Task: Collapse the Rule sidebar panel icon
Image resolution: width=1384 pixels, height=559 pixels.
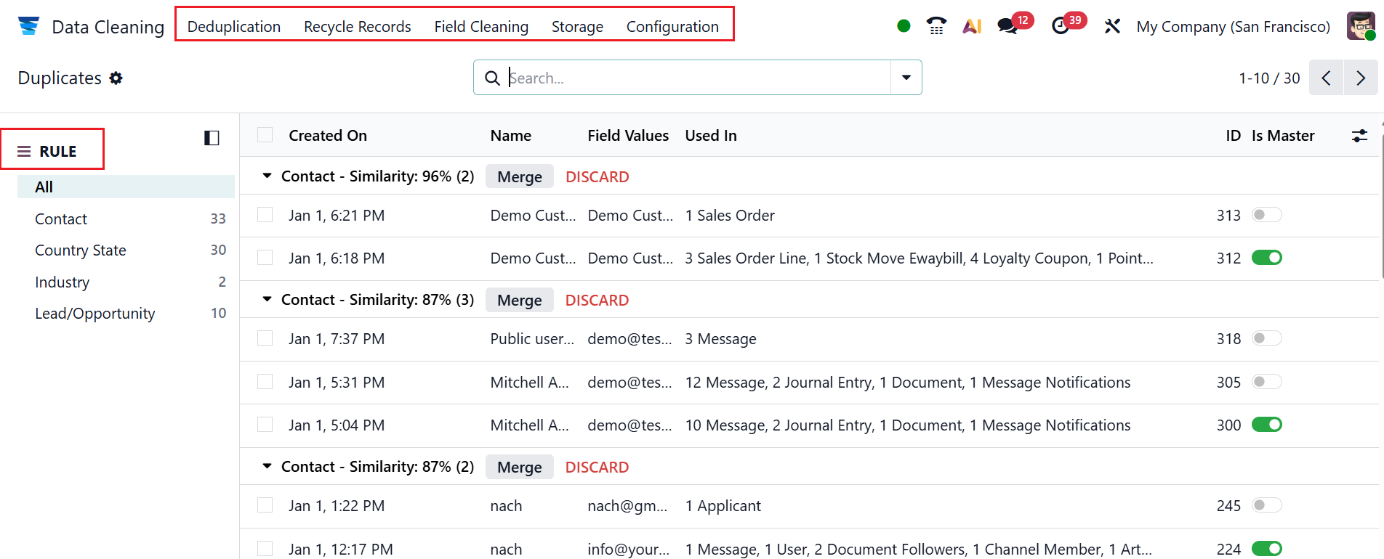Action: point(212,138)
